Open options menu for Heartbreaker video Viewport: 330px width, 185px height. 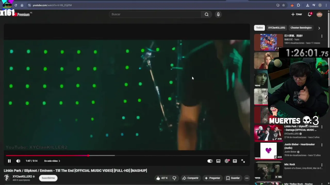322,145
